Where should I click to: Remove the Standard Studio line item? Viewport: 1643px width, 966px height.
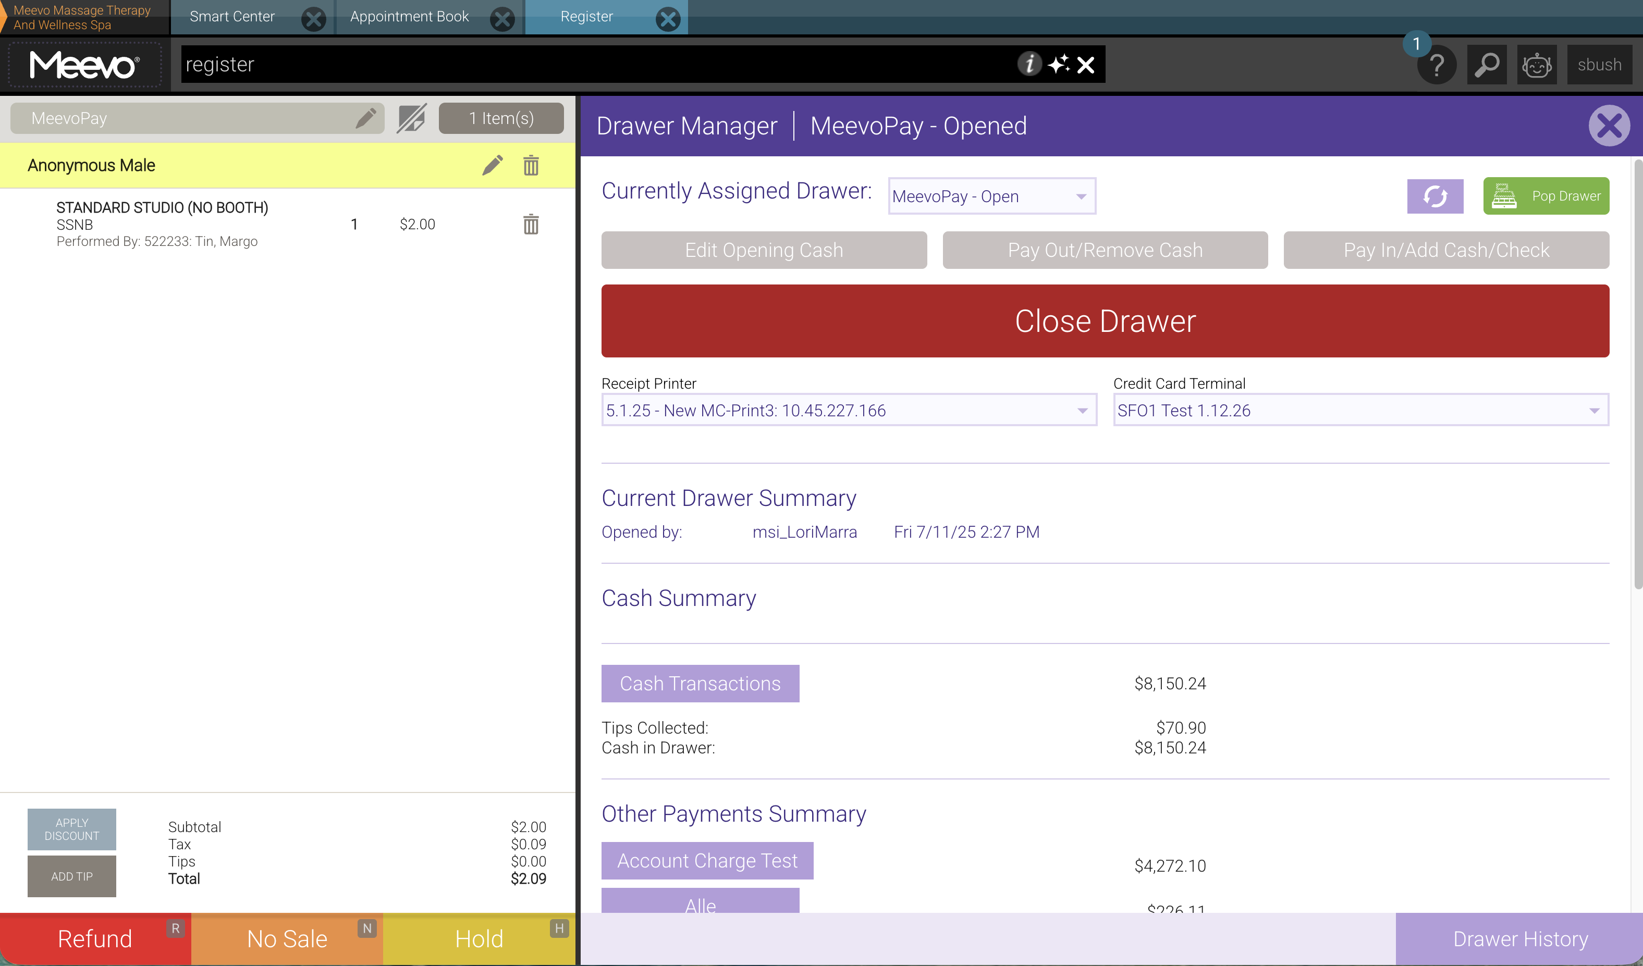(x=531, y=224)
